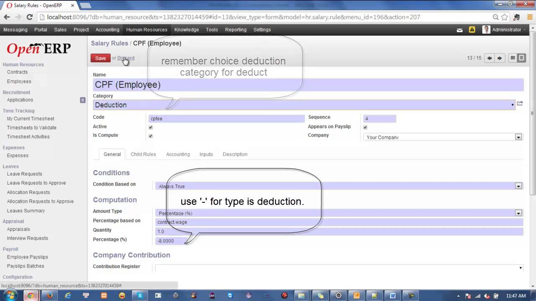The width and height of the screenshot is (536, 301).
Task: Click the browser address bar
Action: [x=268, y=17]
